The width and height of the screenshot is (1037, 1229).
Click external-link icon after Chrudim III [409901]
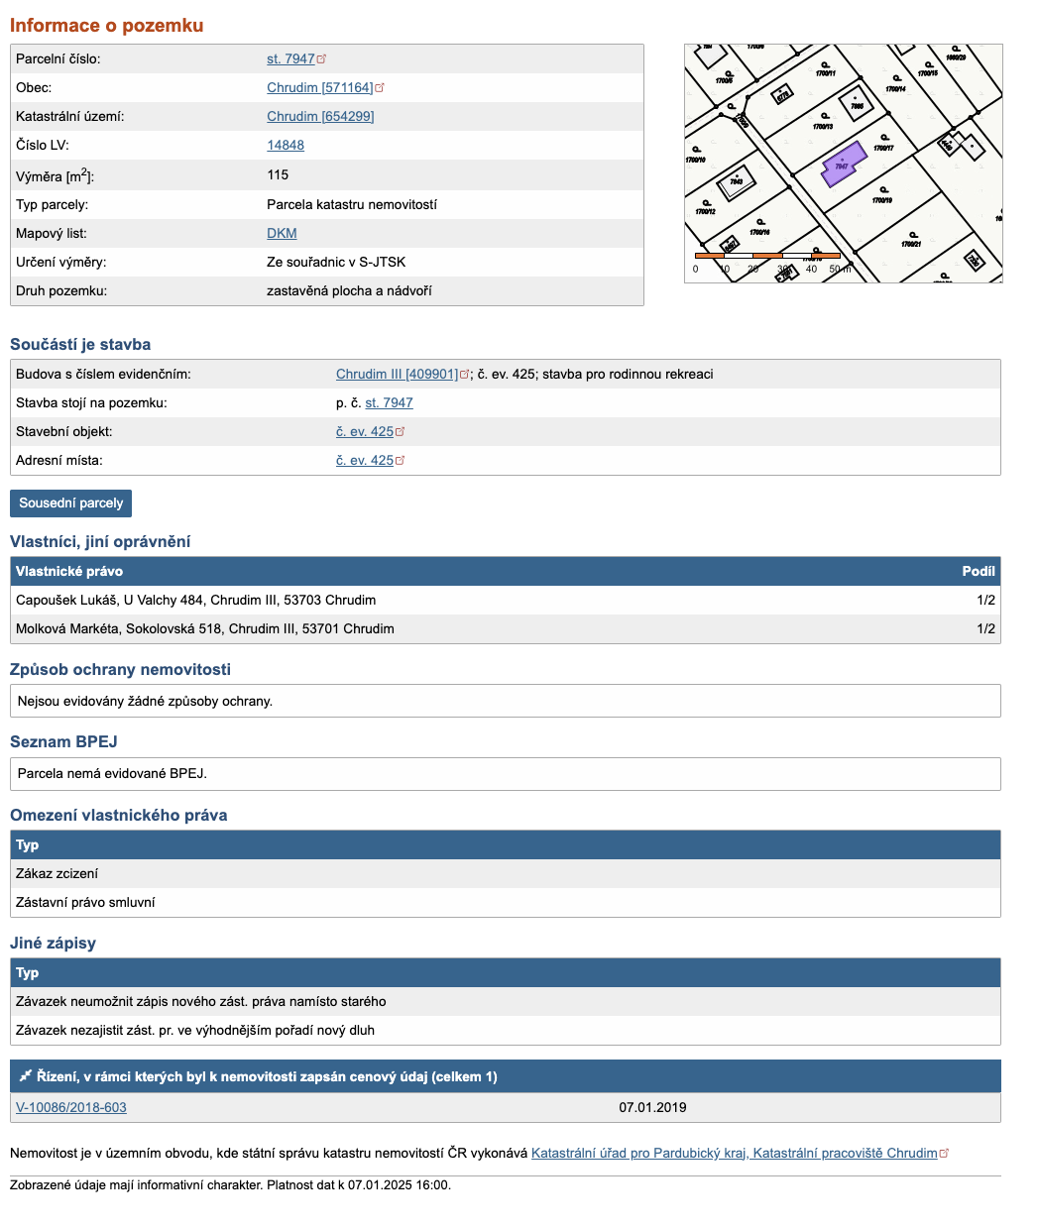tap(465, 375)
